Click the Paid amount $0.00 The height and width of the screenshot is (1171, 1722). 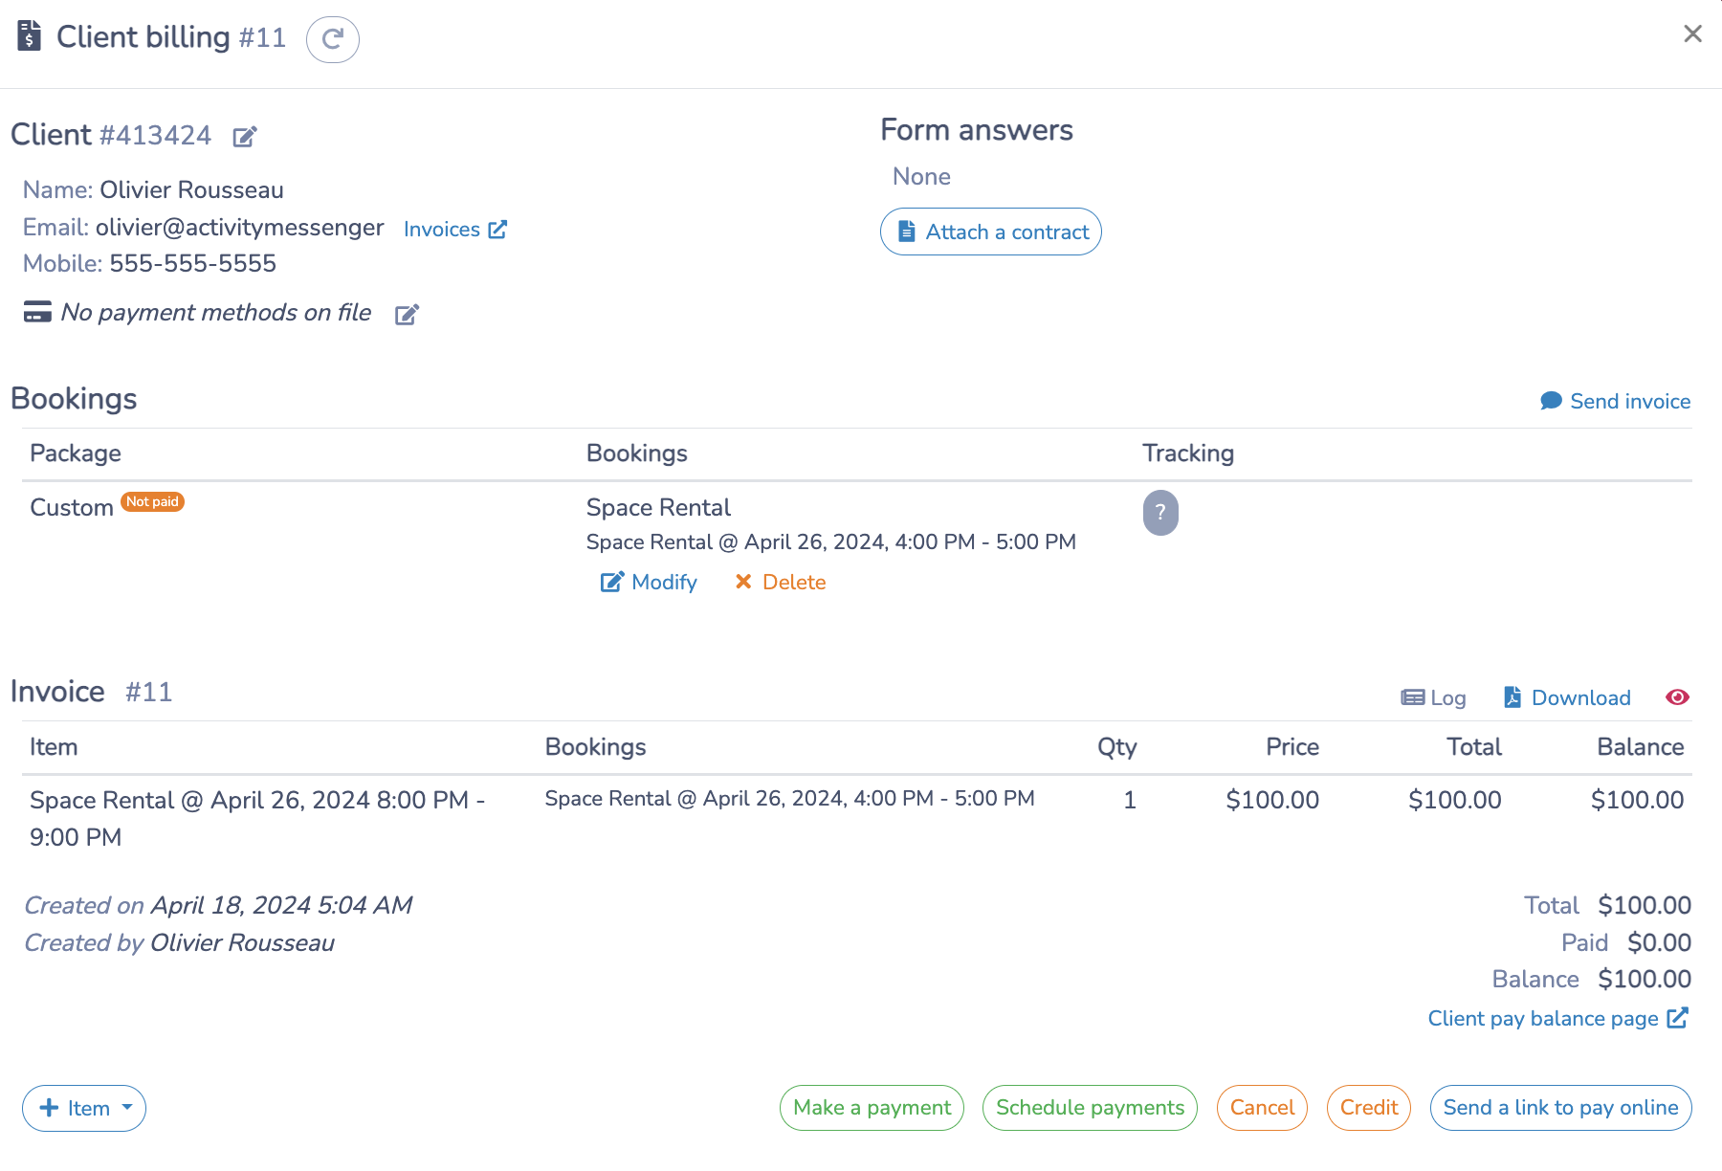[x=1659, y=942]
